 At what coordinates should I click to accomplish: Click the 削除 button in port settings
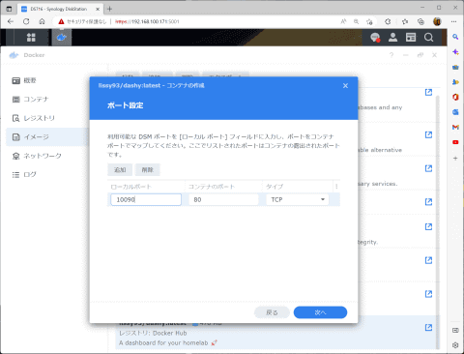(148, 170)
